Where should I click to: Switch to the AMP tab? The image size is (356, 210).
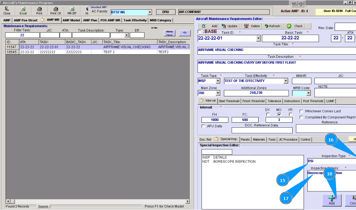click(7, 20)
